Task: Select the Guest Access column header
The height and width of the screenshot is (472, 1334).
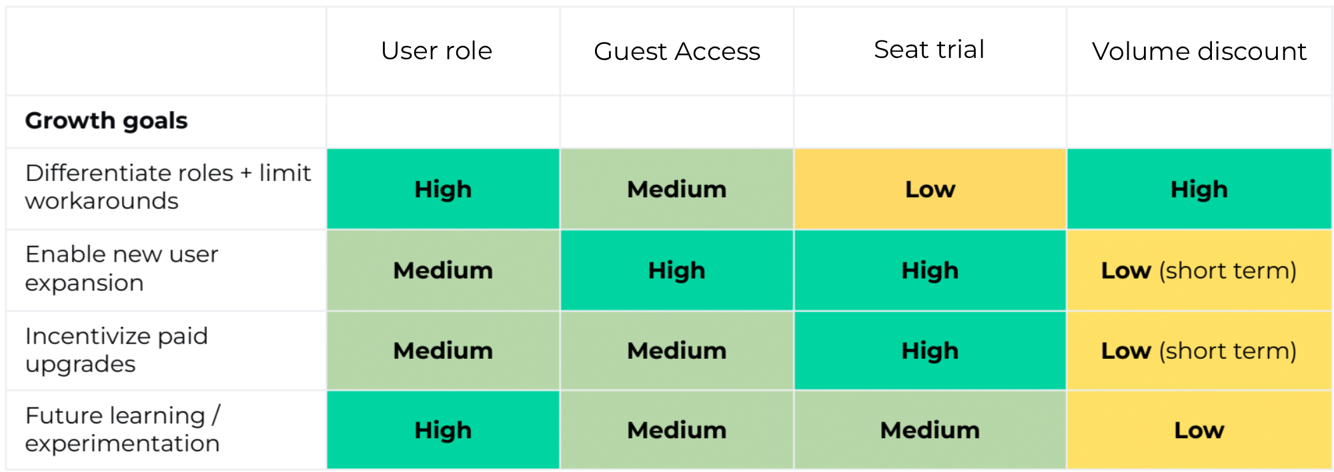Action: click(677, 51)
